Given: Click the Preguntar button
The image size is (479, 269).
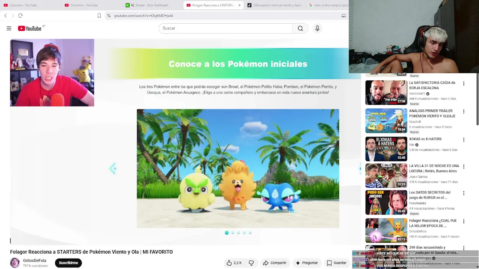Looking at the screenshot, I should [x=306, y=263].
